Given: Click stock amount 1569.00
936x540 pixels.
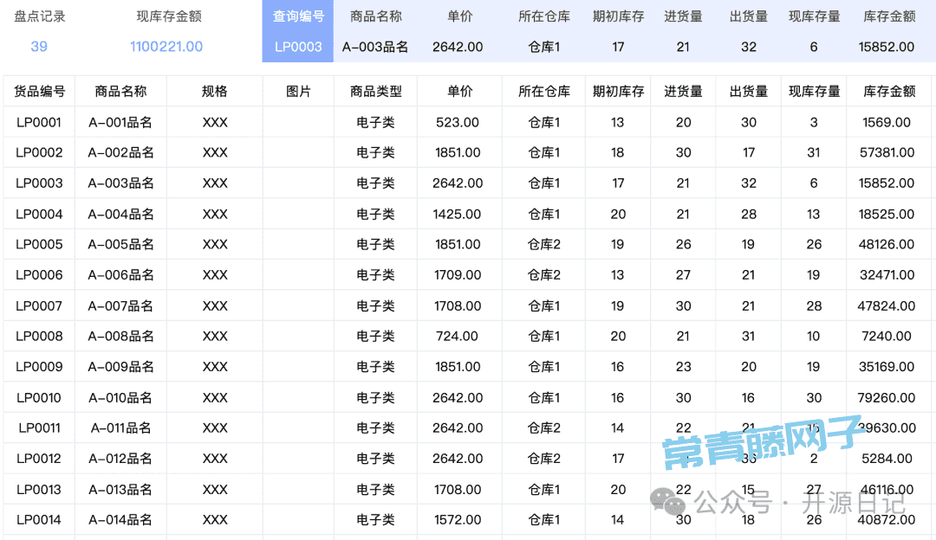Looking at the screenshot, I should (x=887, y=122).
